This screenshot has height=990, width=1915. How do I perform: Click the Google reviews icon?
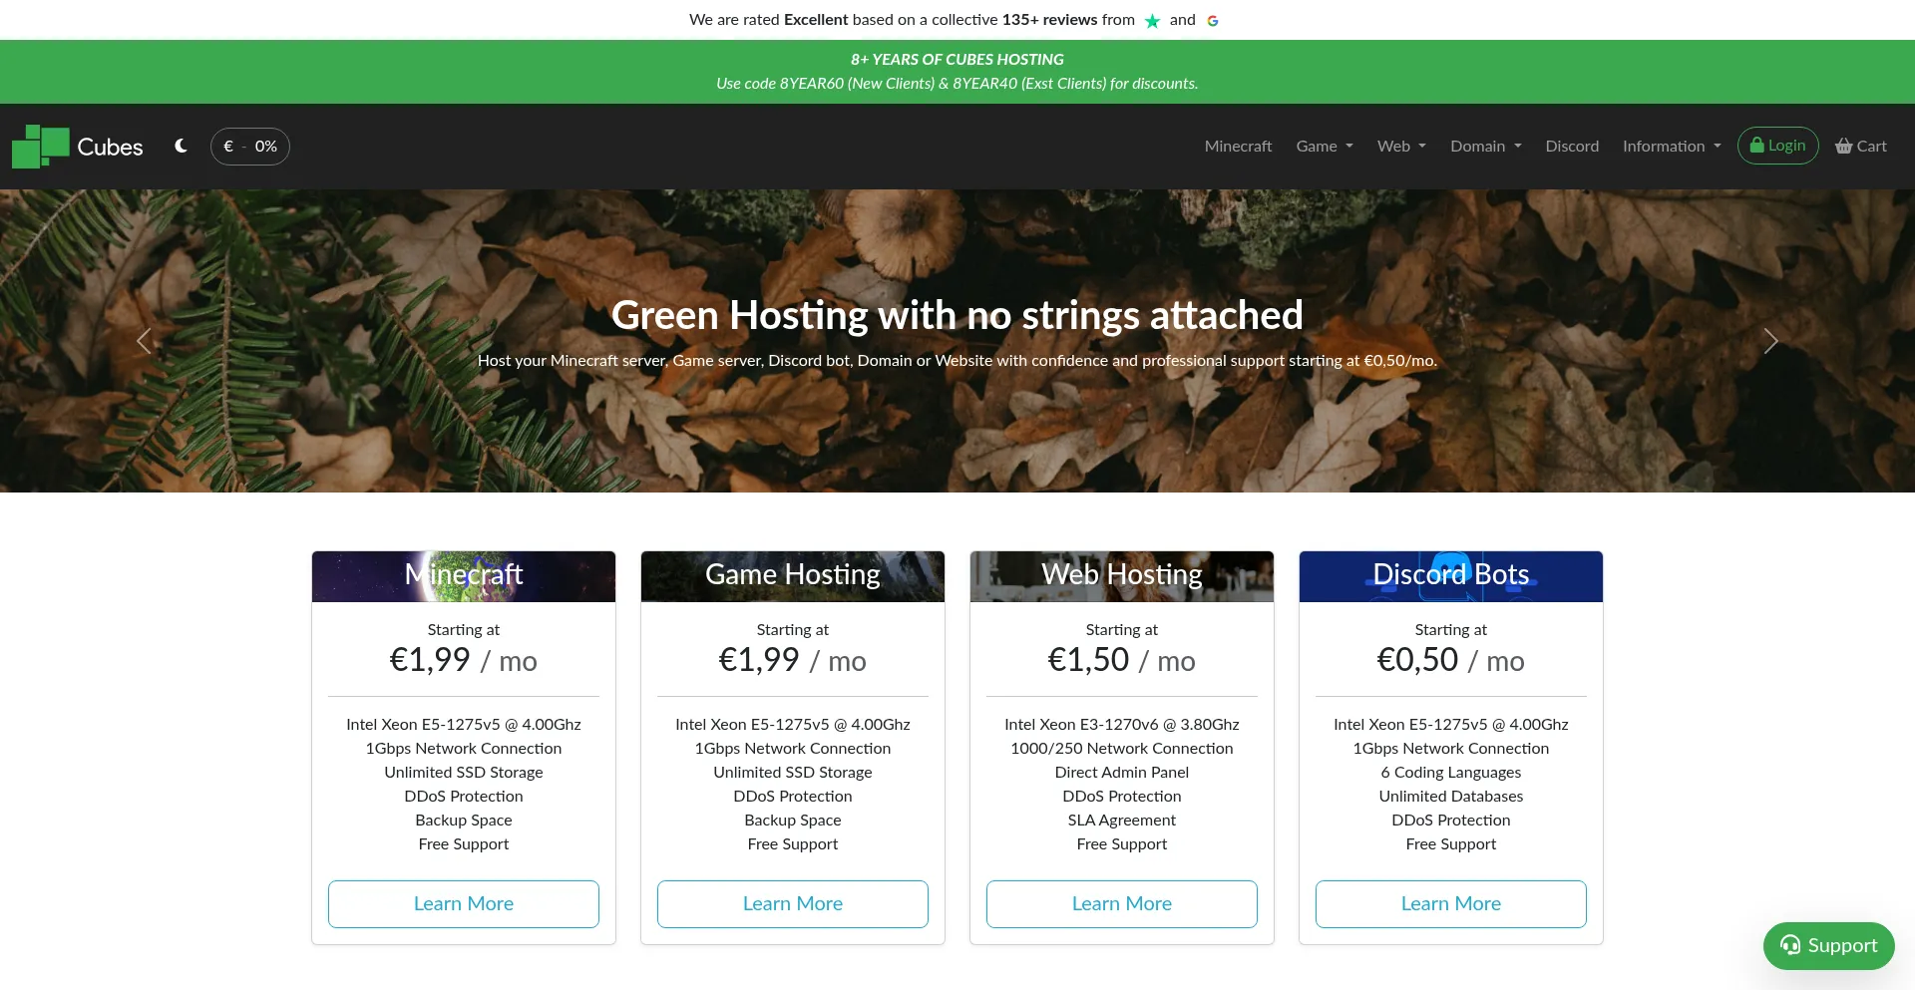pos(1213,21)
